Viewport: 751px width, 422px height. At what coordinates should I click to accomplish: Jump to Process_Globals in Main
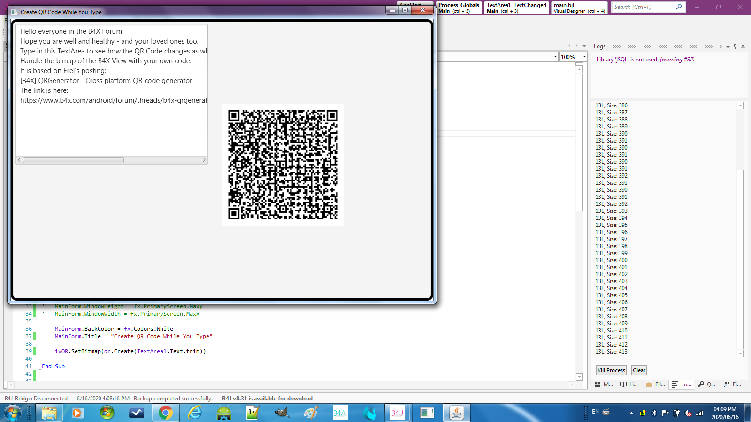click(x=459, y=8)
